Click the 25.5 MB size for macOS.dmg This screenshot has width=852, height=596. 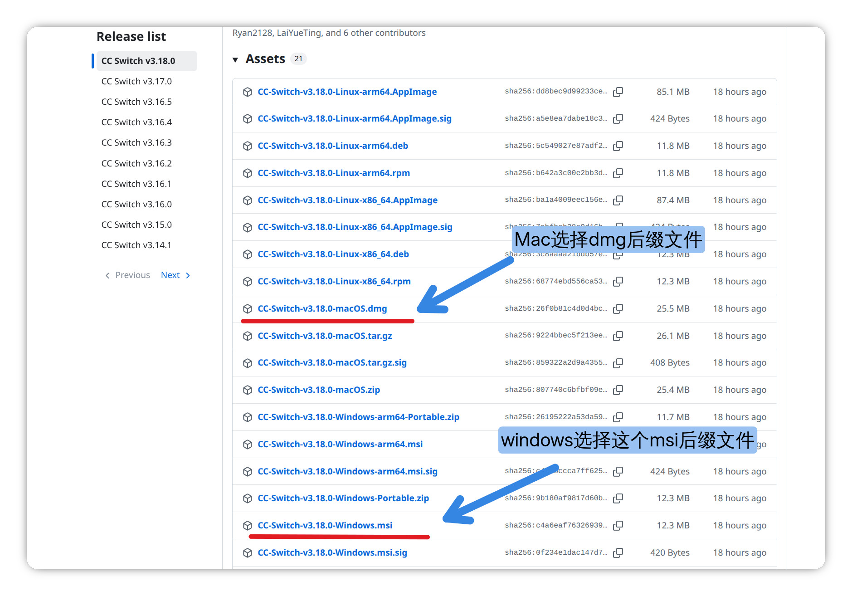[673, 308]
